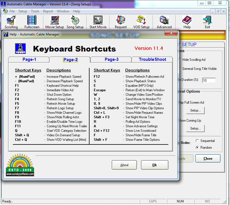Open Song Setup using its toolbar icon
Viewport: 230px width, 205px height.
[x=74, y=22]
